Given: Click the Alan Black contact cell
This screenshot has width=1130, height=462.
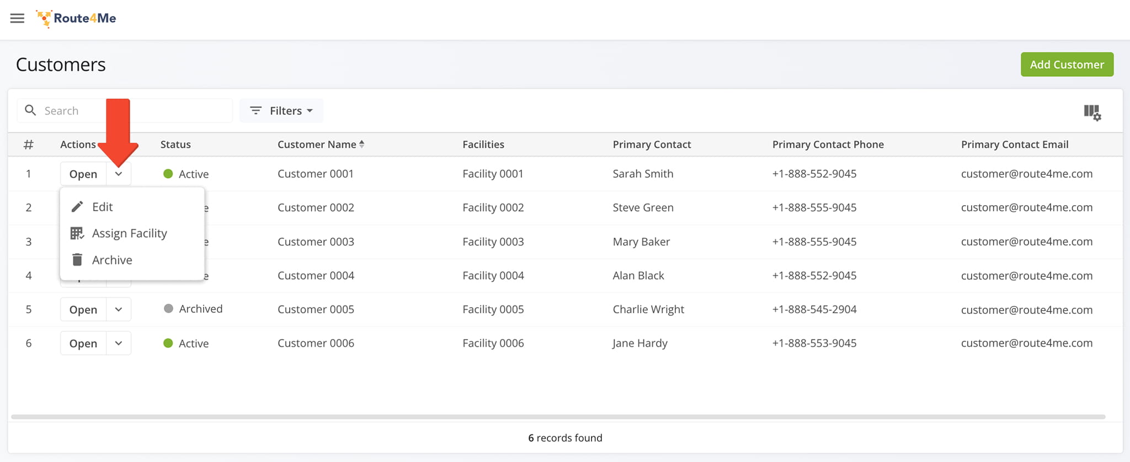Looking at the screenshot, I should [x=638, y=275].
